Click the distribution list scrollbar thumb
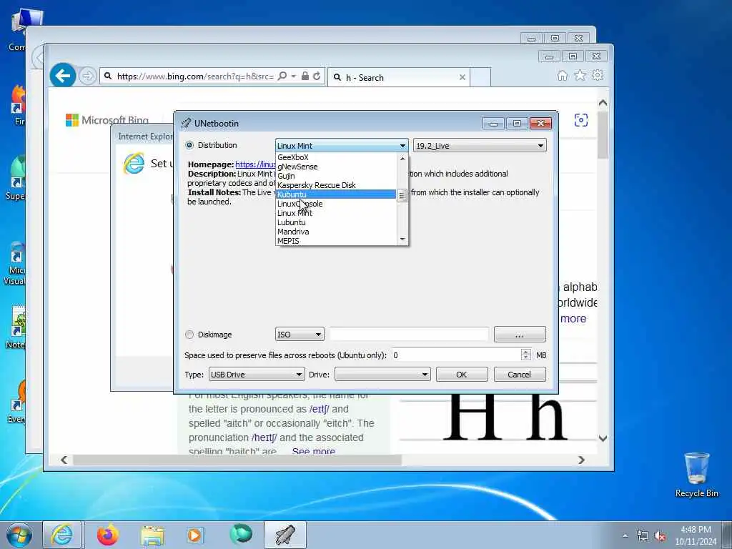The width and height of the screenshot is (732, 549). pyautogui.click(x=402, y=196)
